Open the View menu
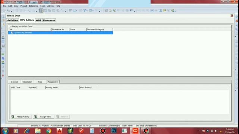The image size is (239, 134). click(x=16, y=6)
